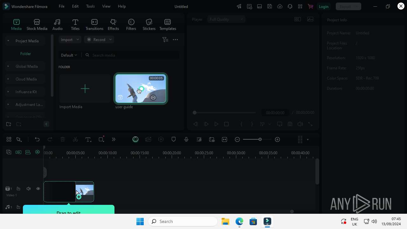
Task: Expand more timeline tools chevron
Action: (114, 139)
